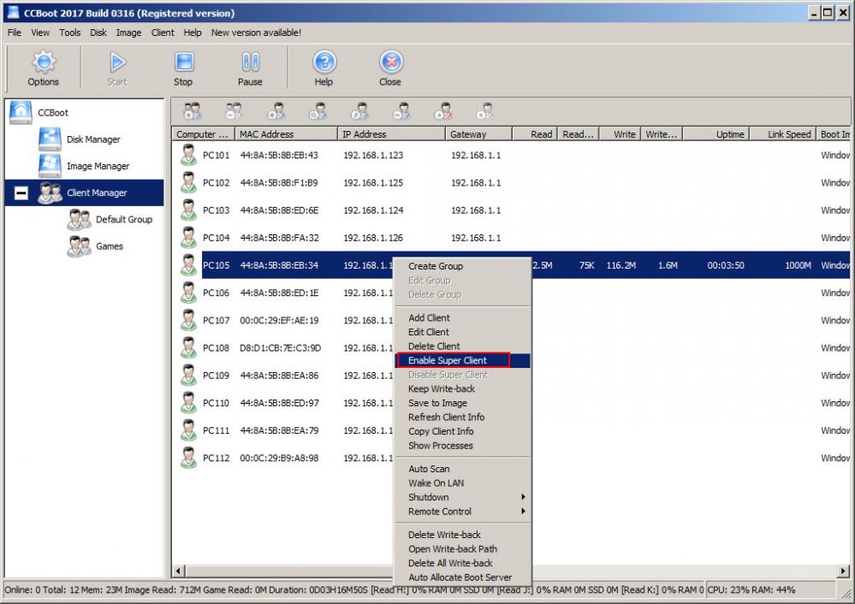Choose Delete Write-back menu entry
Viewport: 855px width, 604px height.
click(462, 535)
